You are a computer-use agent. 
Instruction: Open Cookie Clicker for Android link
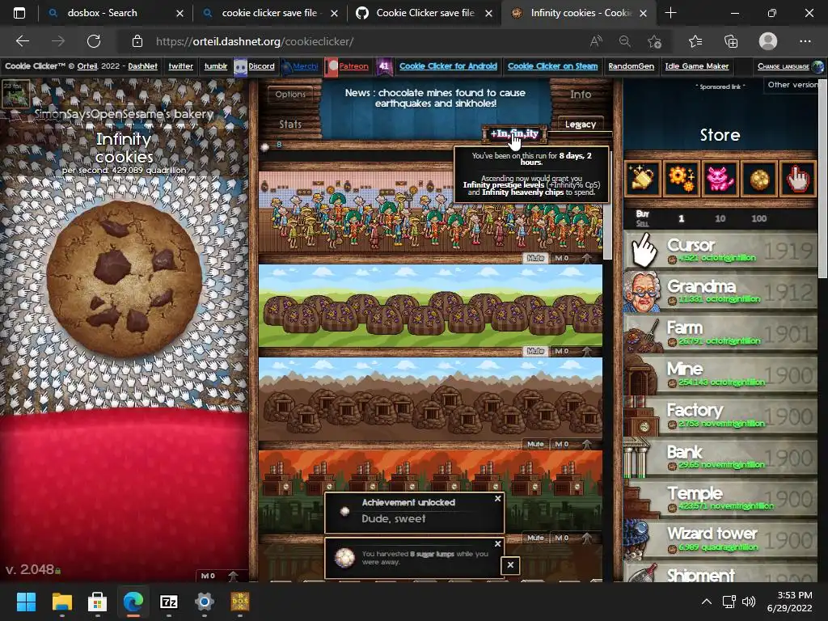(448, 66)
